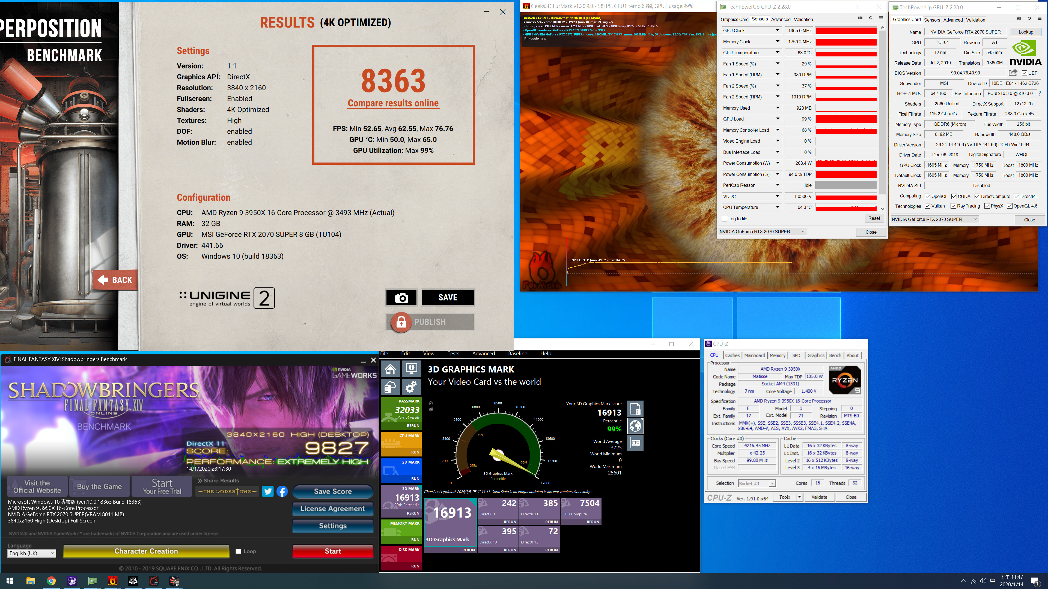Click the SAVE button in Superposition
The height and width of the screenshot is (589, 1048).
448,297
